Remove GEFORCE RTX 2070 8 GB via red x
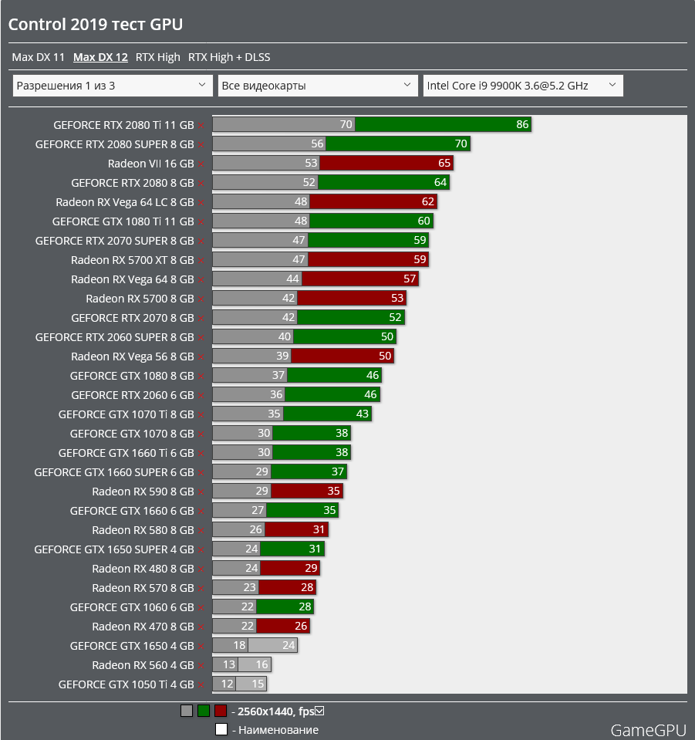This screenshot has height=740, width=695. pos(201,319)
